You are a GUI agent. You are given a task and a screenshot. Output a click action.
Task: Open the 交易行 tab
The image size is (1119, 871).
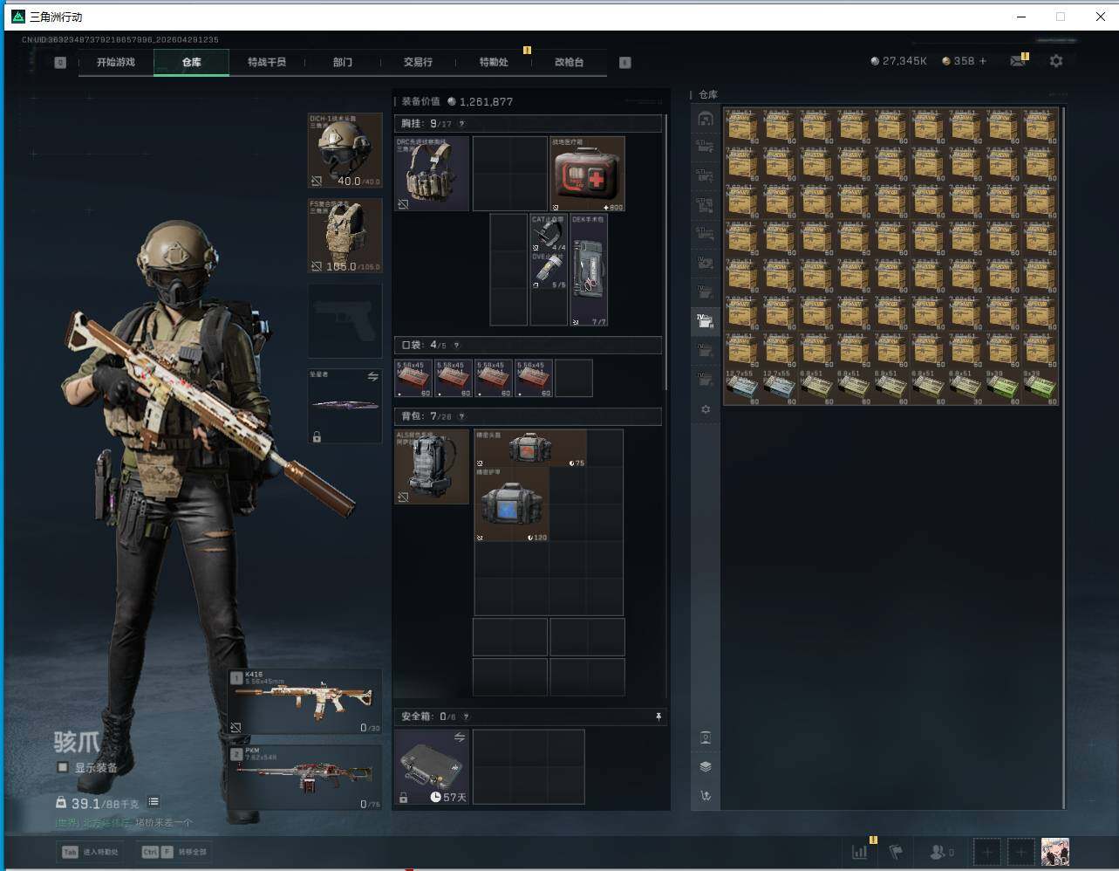coord(418,62)
